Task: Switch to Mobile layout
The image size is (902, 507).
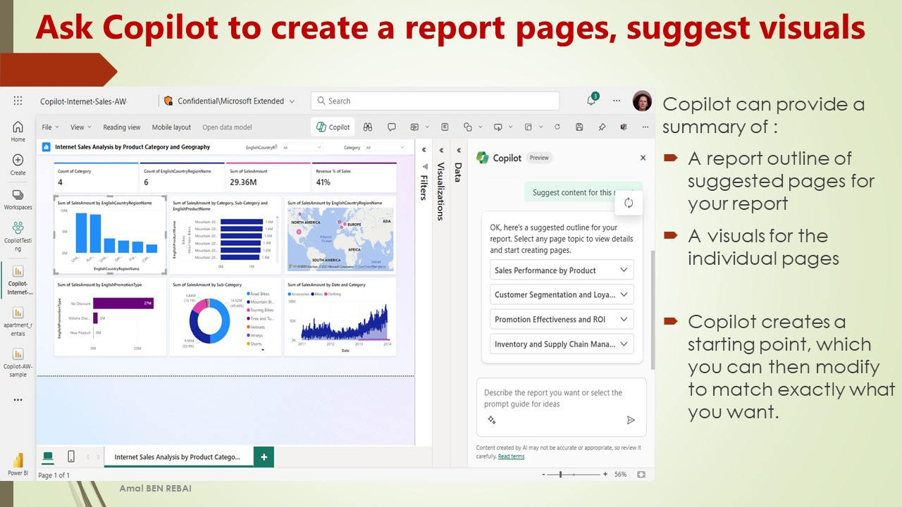Action: click(171, 127)
